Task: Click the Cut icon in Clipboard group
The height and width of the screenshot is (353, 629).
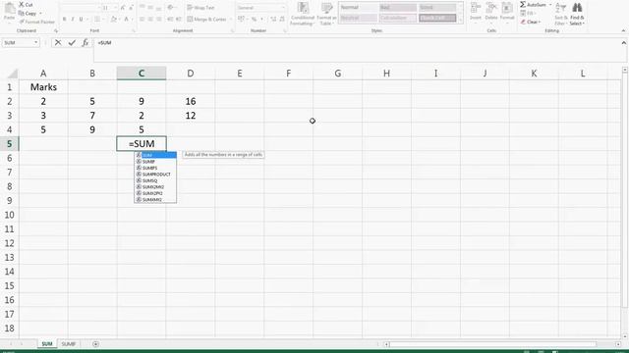Action: [x=22, y=4]
